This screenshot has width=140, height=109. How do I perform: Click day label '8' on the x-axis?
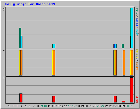pyautogui.click(x=38, y=106)
